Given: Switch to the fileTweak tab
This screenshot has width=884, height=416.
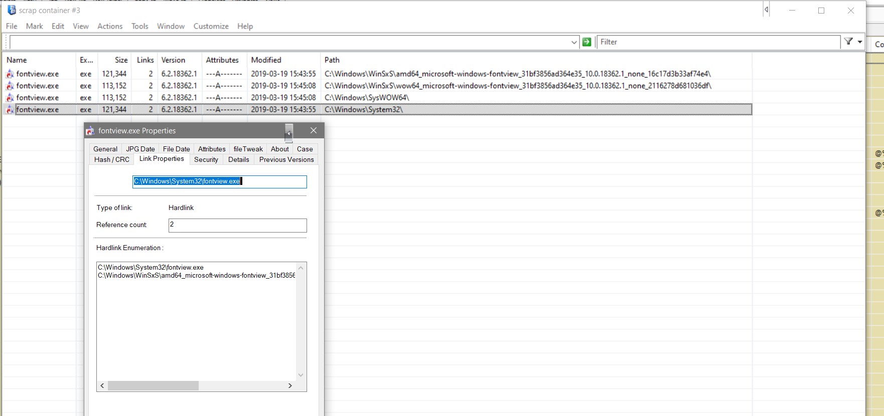Looking at the screenshot, I should click(x=248, y=149).
